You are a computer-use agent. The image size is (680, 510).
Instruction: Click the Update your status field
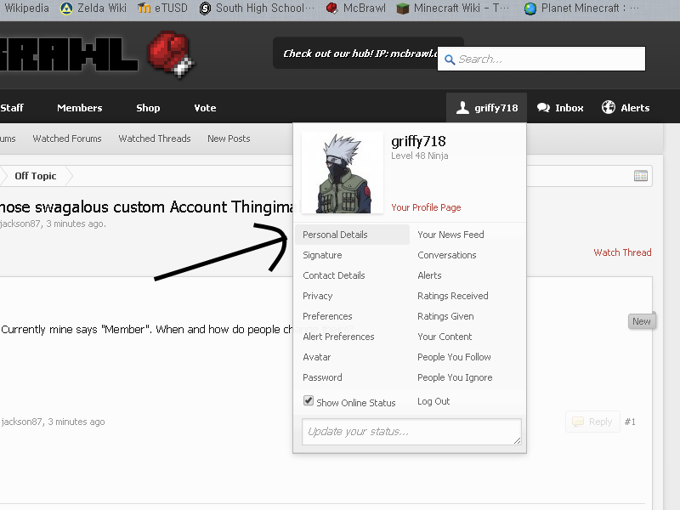[411, 431]
